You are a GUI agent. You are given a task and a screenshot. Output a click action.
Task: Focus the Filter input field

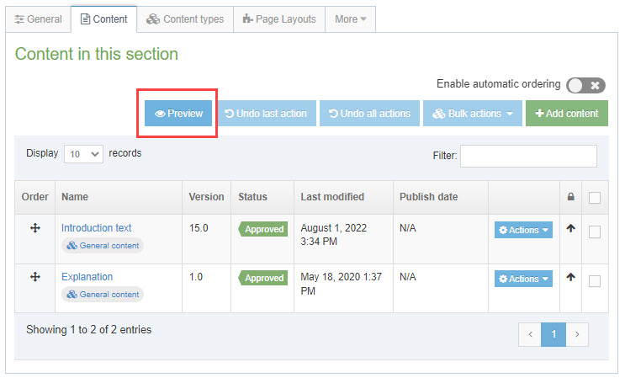point(528,156)
